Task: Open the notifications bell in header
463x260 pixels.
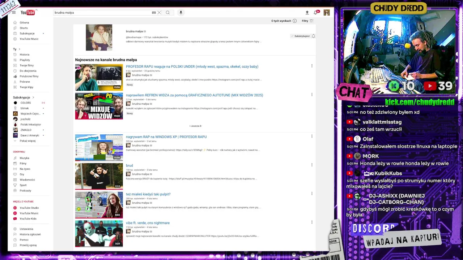Action: 316,13
